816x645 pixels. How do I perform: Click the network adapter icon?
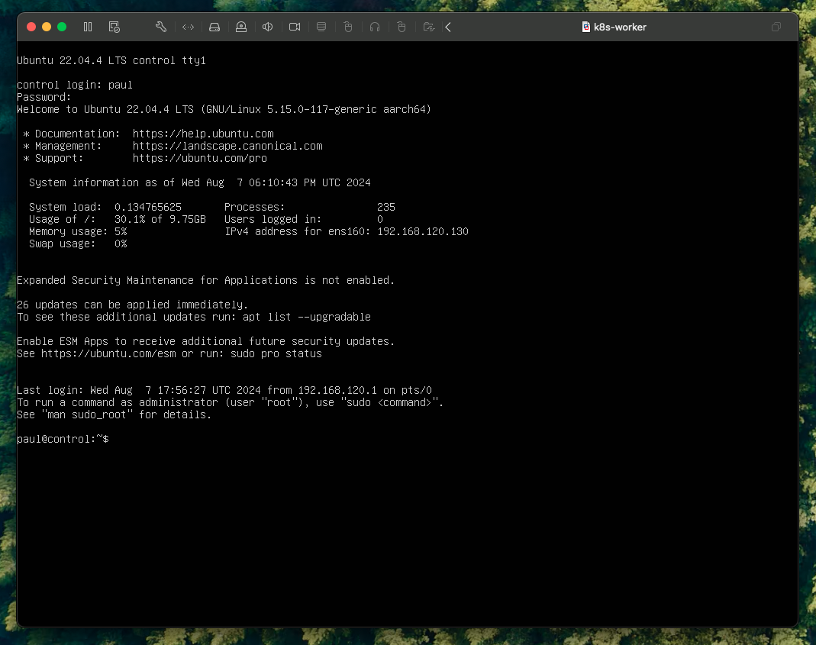pyautogui.click(x=188, y=27)
